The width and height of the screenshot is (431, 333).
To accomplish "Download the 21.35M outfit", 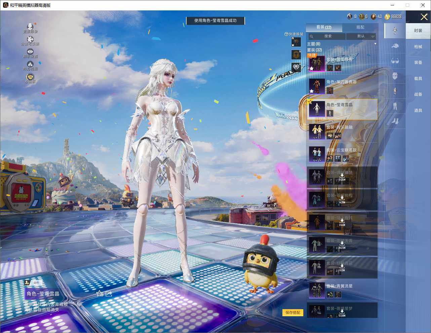I will click(342, 177).
